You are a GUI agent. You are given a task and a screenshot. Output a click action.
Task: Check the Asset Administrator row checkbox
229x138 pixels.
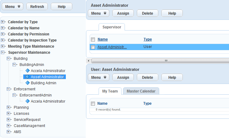(x=93, y=47)
